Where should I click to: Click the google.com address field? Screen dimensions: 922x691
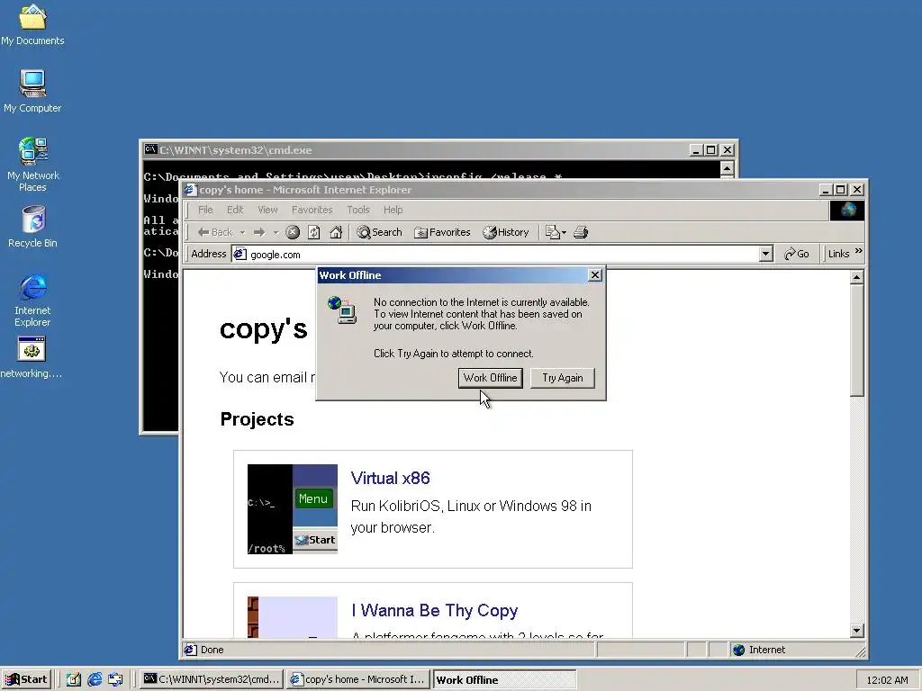[x=502, y=254]
